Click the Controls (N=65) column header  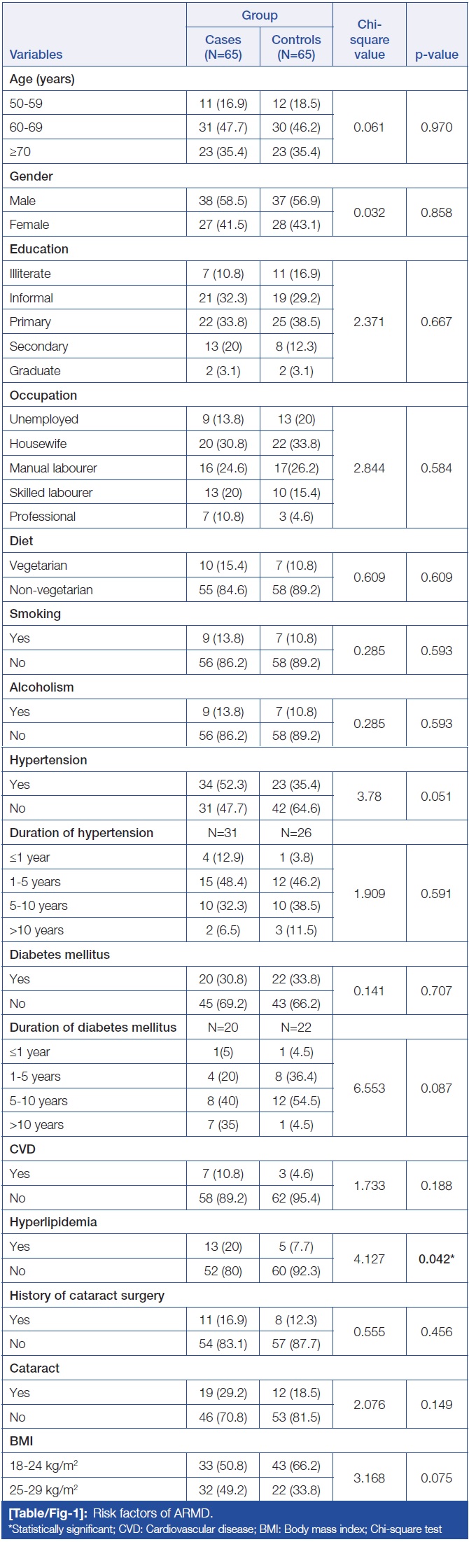click(x=296, y=47)
